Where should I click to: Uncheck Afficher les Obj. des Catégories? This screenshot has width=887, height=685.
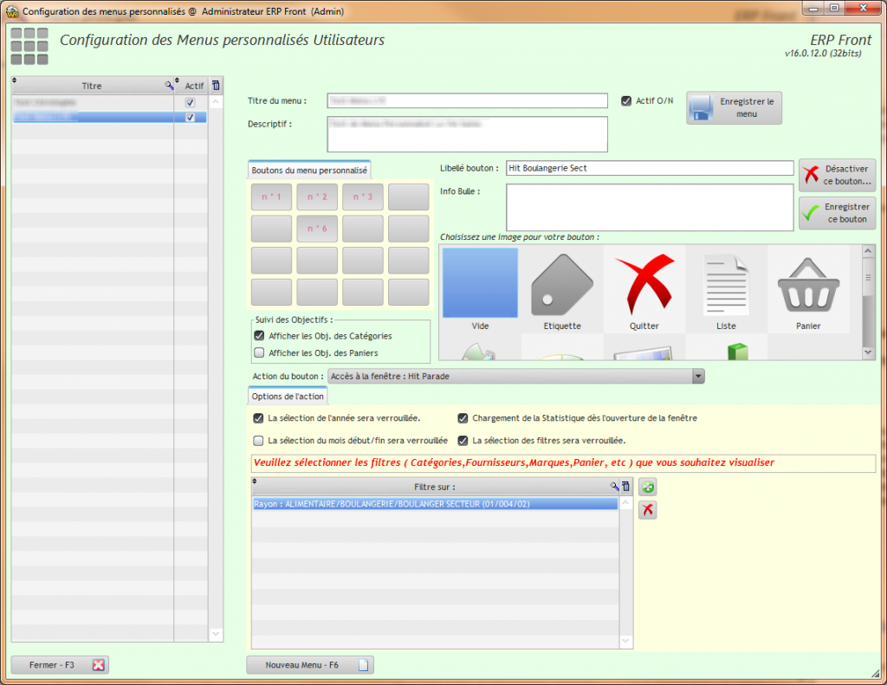(259, 335)
